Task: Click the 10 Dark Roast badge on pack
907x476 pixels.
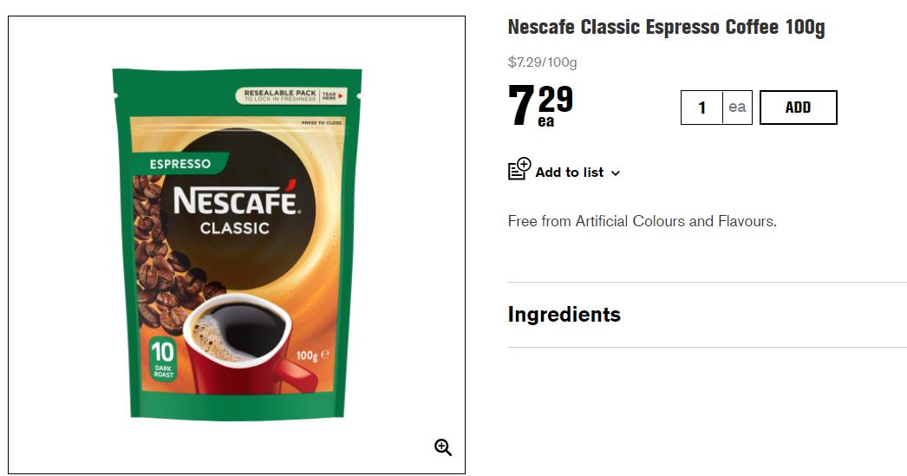Action: [162, 359]
